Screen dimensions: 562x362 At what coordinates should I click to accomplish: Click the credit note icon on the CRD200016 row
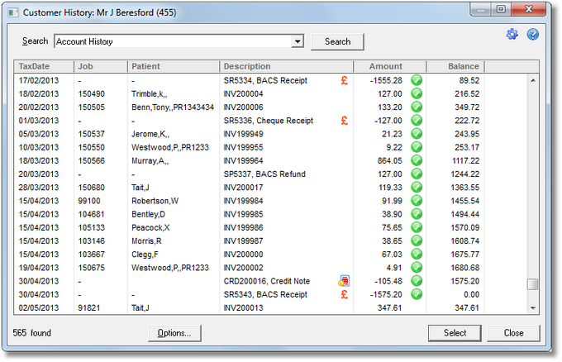(344, 281)
